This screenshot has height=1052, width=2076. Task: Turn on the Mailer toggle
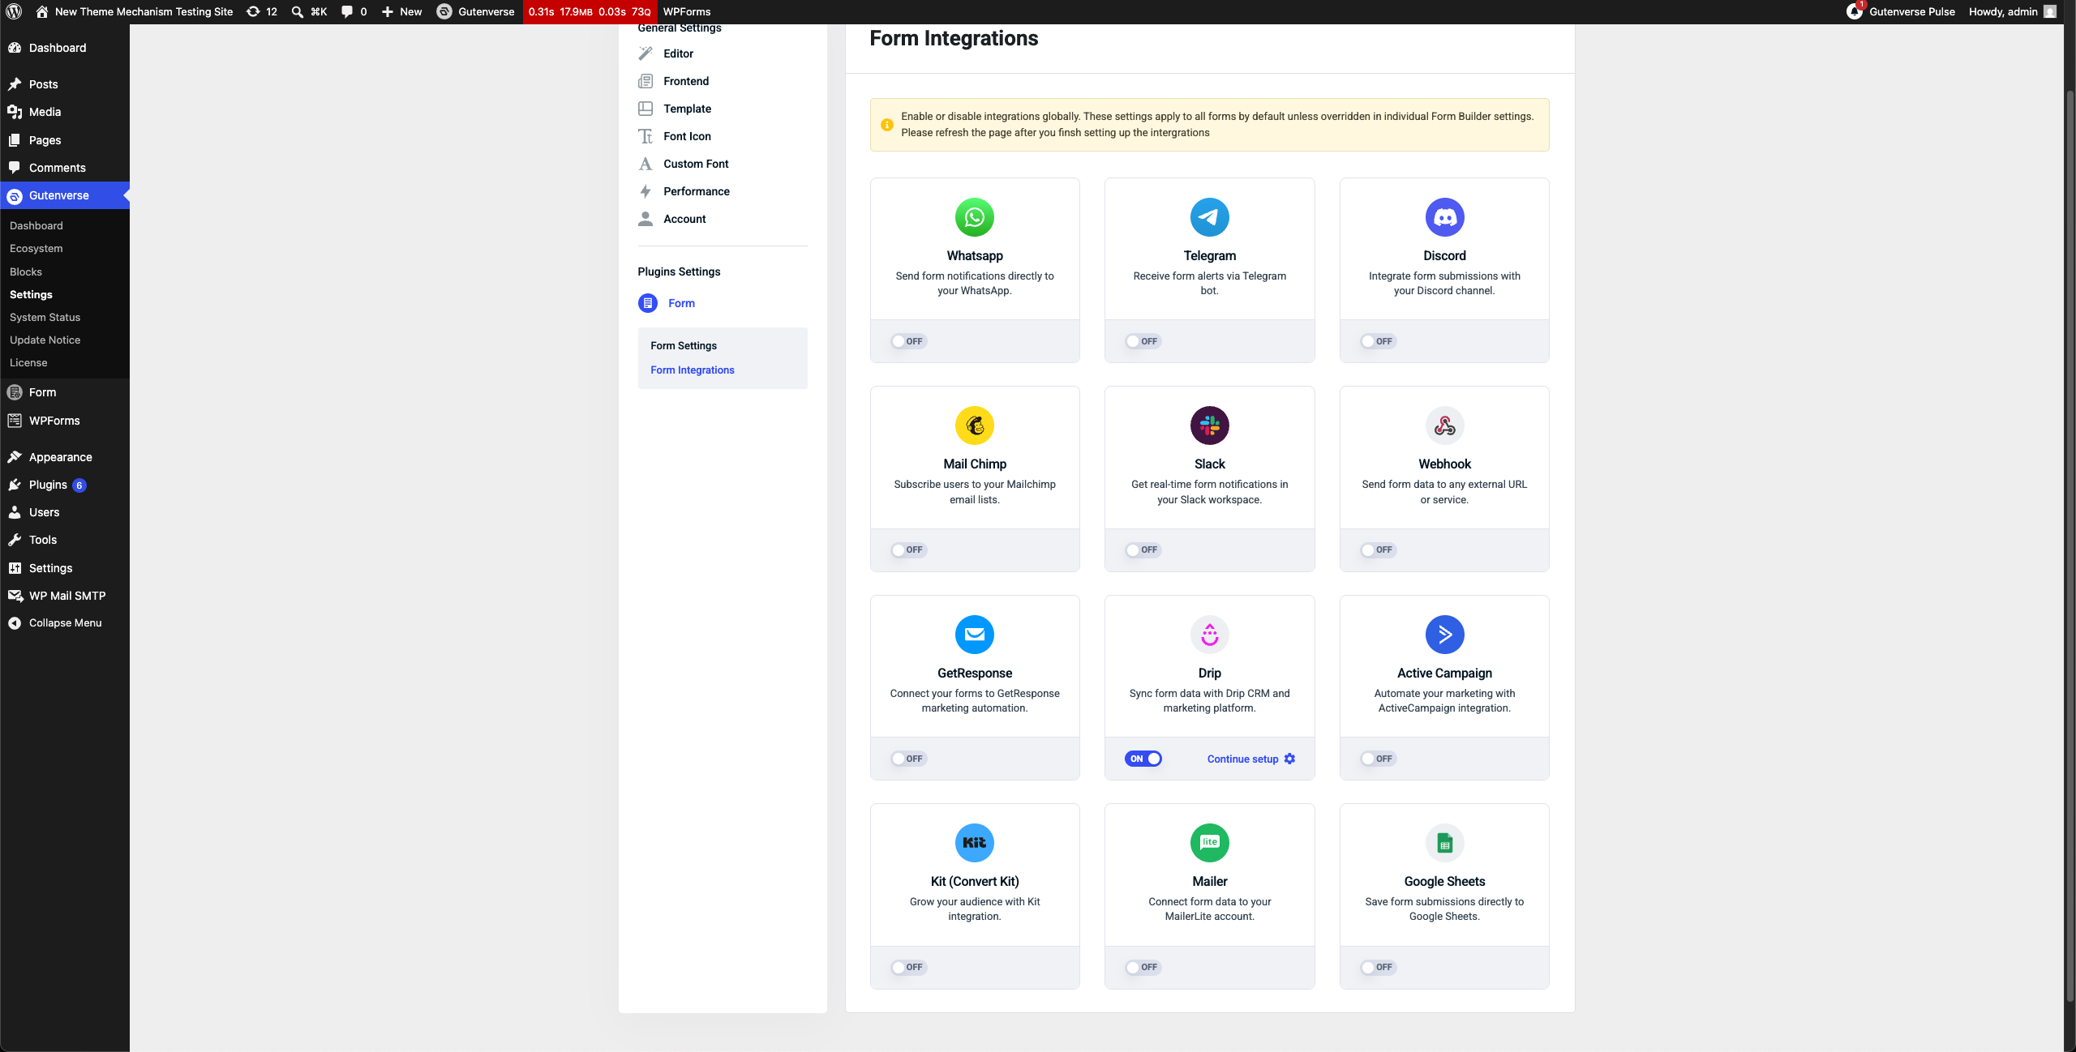[x=1143, y=967]
